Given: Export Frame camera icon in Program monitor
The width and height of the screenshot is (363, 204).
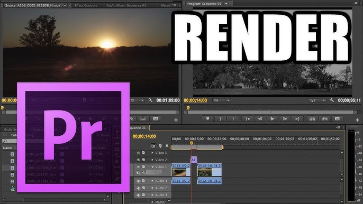Looking at the screenshot, I should click(337, 119).
